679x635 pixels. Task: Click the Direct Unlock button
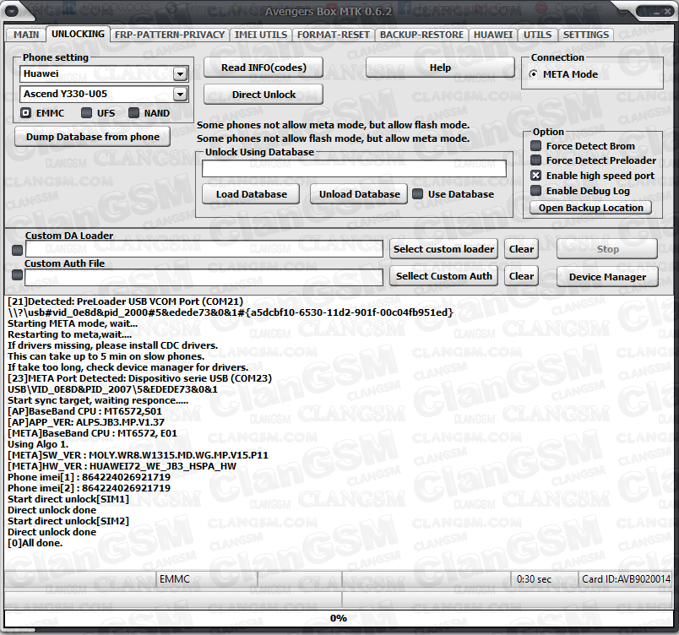pyautogui.click(x=263, y=95)
